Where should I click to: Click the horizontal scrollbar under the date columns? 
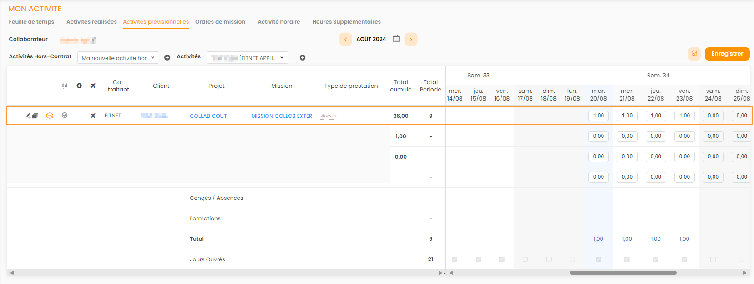pyautogui.click(x=622, y=273)
